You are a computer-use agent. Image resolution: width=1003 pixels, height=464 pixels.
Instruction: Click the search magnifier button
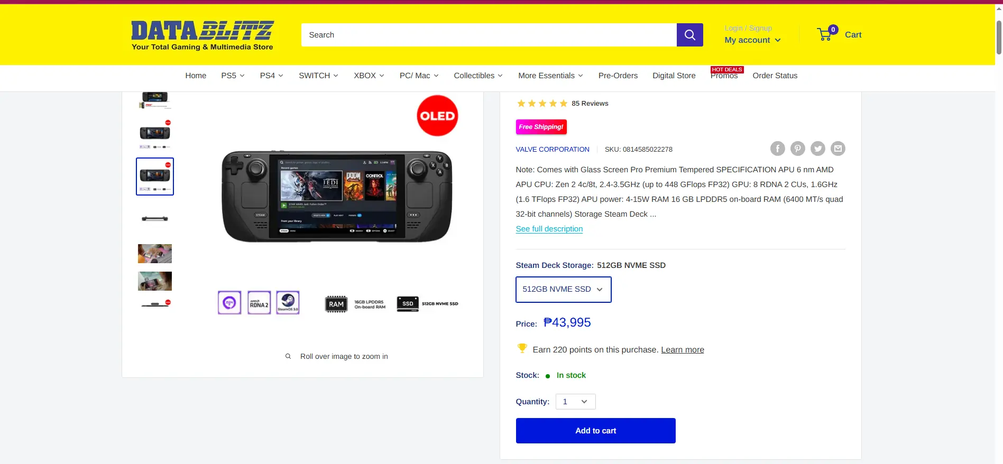click(689, 35)
